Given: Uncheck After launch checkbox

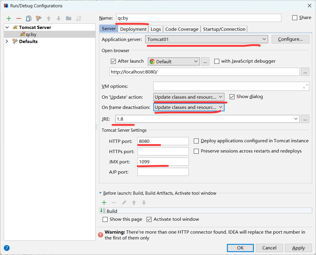Looking at the screenshot, I should click(113, 61).
